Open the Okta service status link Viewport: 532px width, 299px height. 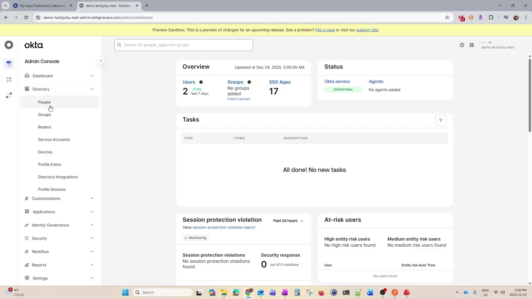point(337,81)
